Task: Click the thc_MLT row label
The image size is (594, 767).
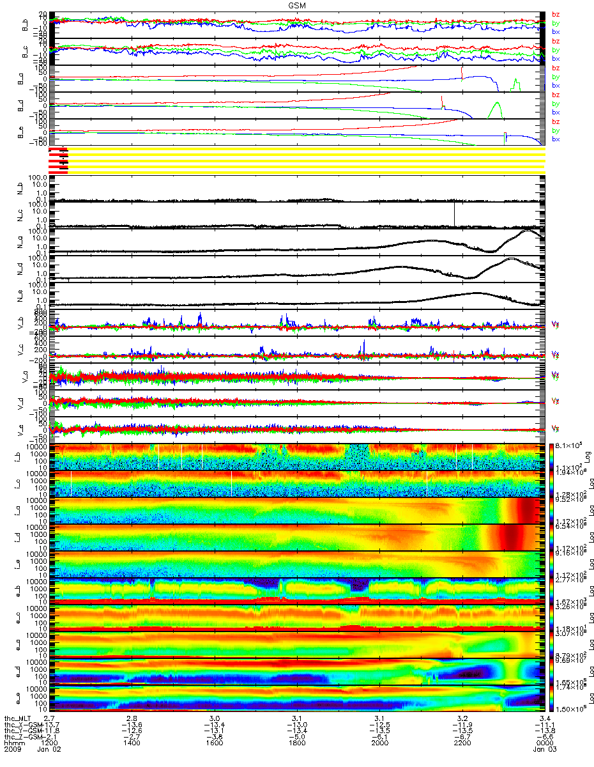Action: click(x=19, y=719)
